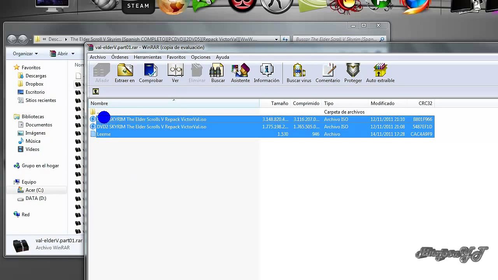This screenshot has width=498, height=280.
Task: Open the Steam dock icon
Action: click(138, 6)
